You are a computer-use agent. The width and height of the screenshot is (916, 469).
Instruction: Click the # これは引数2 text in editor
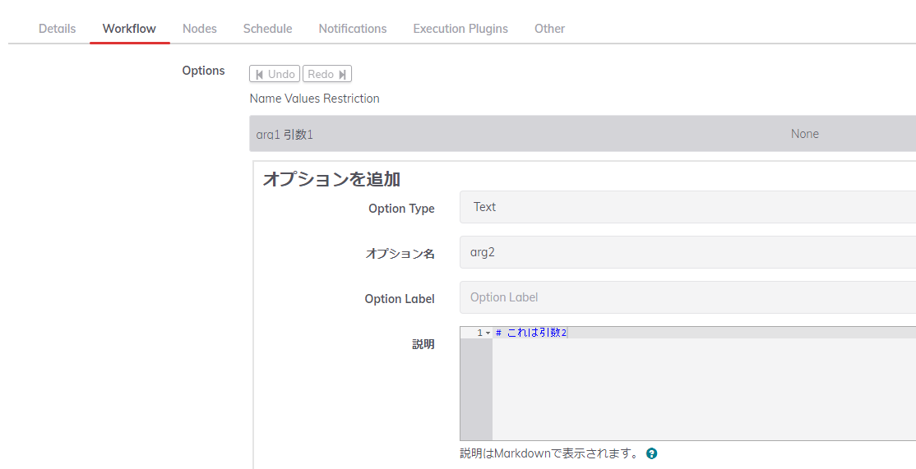click(531, 333)
